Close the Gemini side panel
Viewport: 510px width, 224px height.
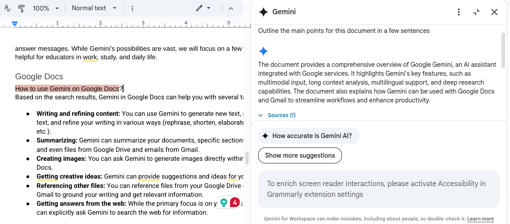click(494, 12)
